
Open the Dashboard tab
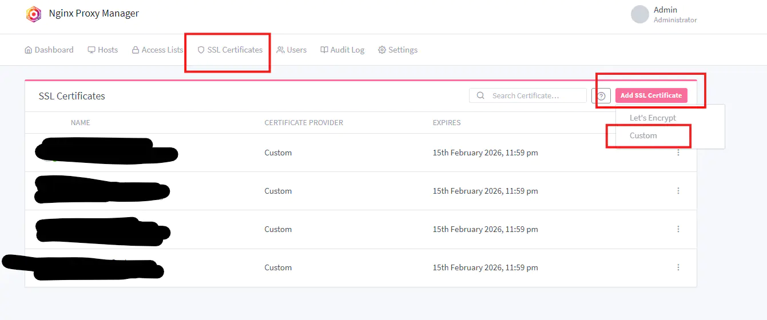(49, 50)
